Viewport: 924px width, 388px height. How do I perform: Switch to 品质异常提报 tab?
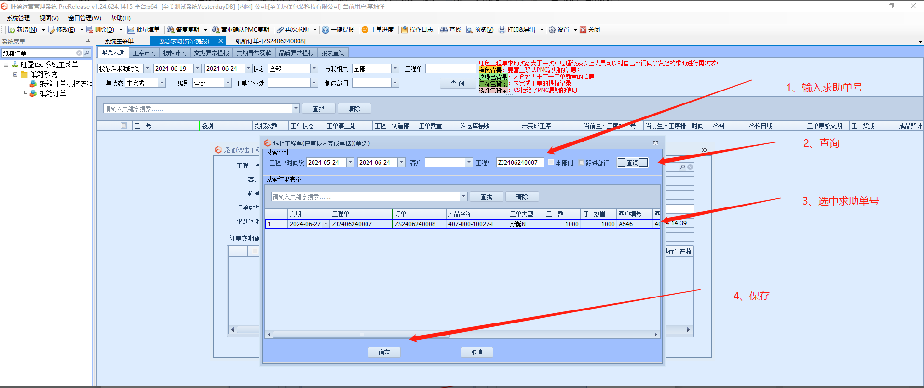[296, 53]
